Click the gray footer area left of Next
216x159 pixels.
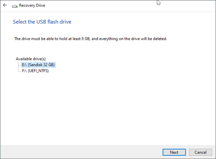click(81, 152)
